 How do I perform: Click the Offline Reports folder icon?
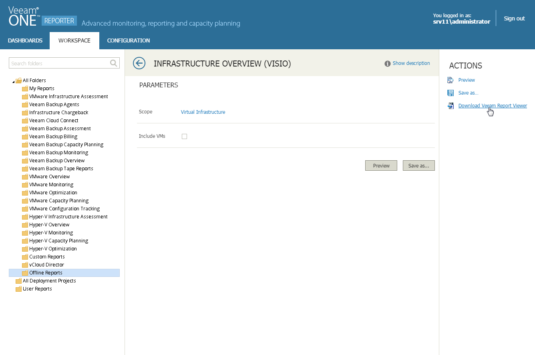(x=25, y=273)
